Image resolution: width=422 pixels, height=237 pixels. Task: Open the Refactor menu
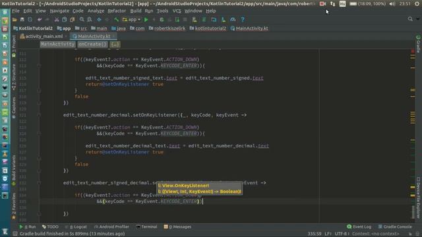117,11
